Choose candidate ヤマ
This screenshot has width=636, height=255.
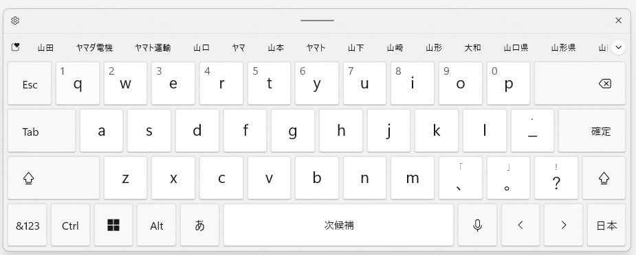239,48
